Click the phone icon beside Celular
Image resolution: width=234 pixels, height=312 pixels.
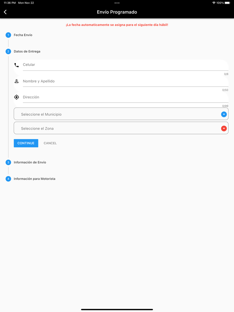(16, 65)
